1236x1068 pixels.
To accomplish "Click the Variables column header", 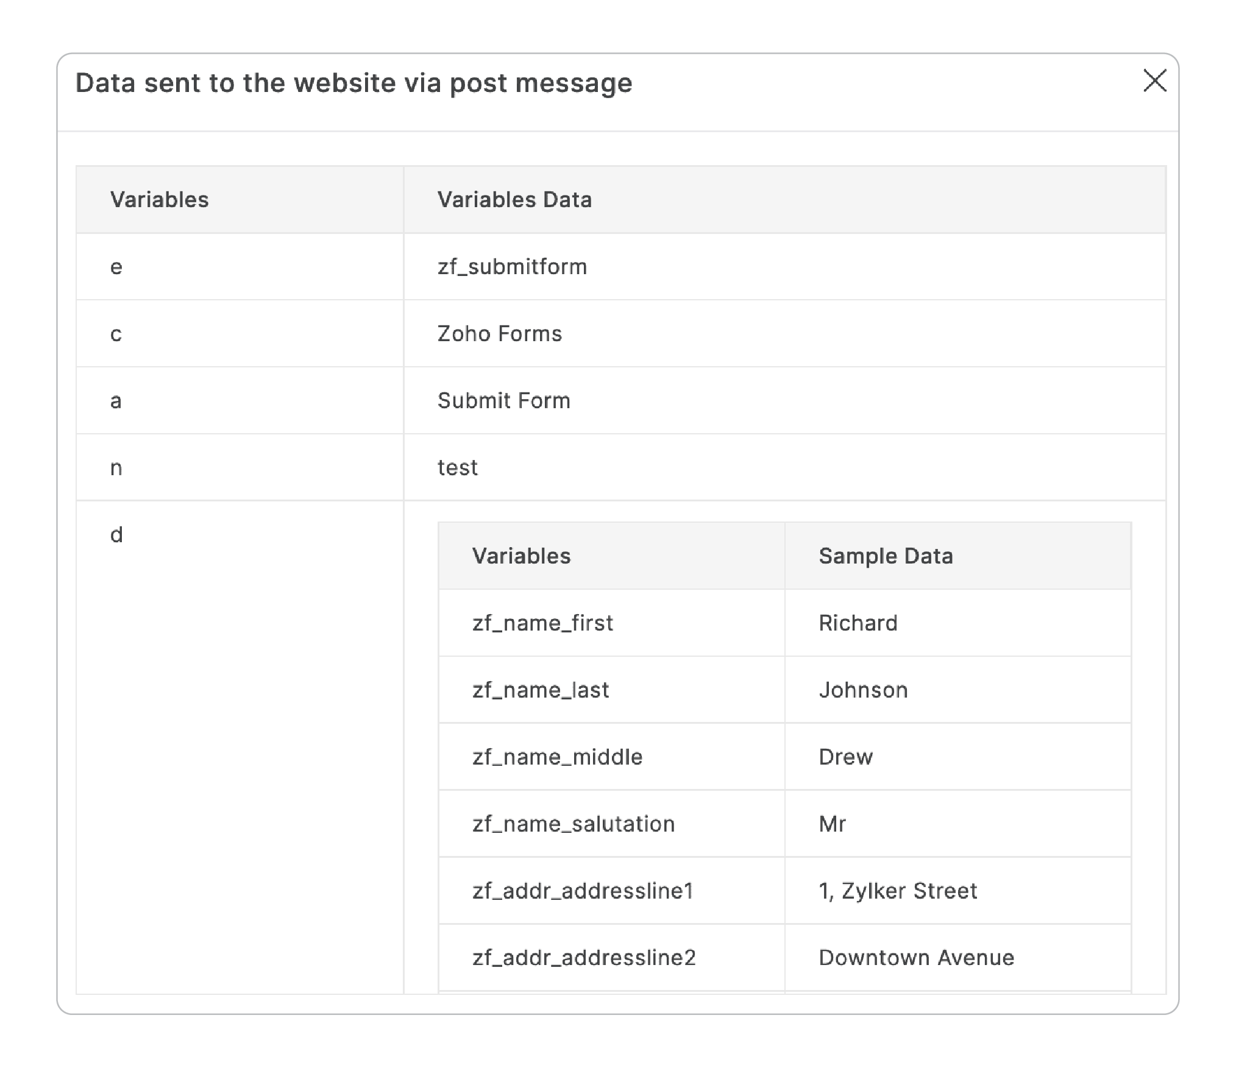I will (x=160, y=200).
